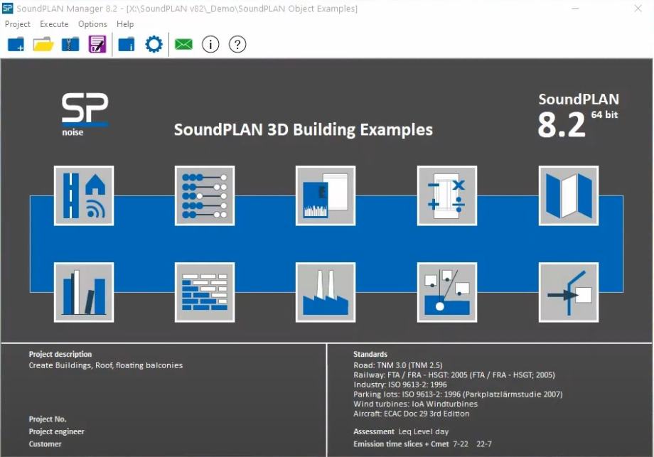
Task: Select the brick wall example tile
Action: (x=204, y=291)
